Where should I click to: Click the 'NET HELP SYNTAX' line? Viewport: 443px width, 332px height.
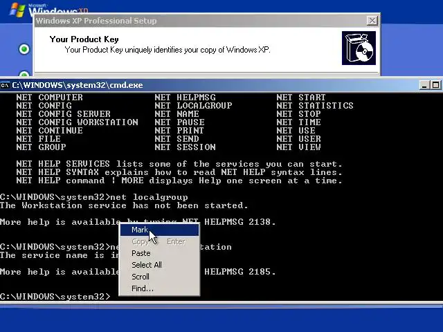point(179,172)
